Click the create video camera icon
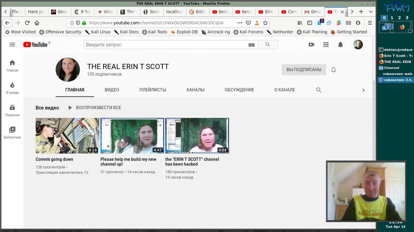The width and height of the screenshot is (414, 232). click(x=311, y=44)
